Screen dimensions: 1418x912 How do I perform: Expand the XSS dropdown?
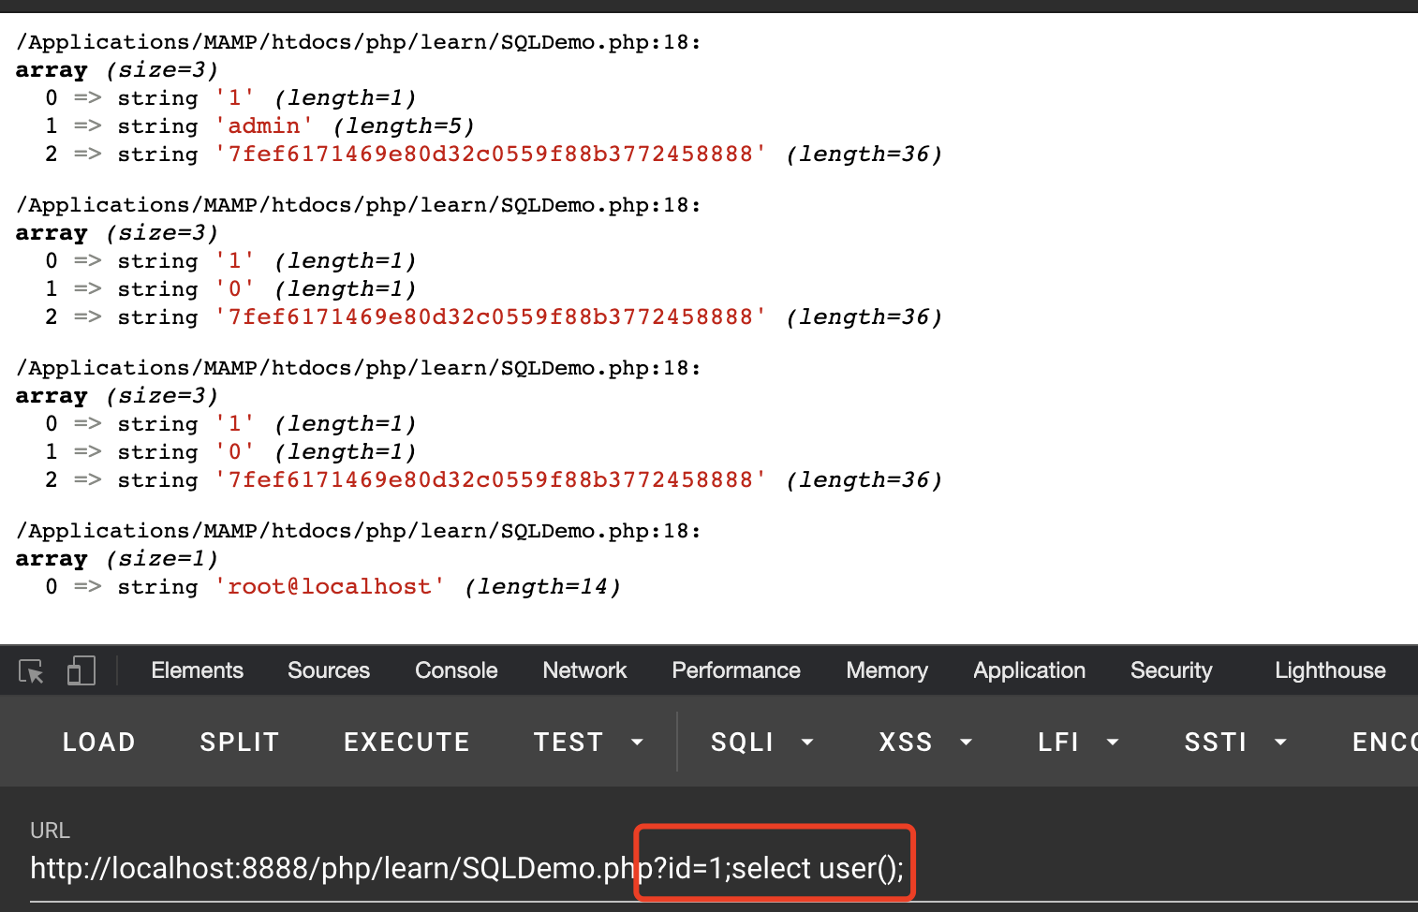tap(925, 742)
